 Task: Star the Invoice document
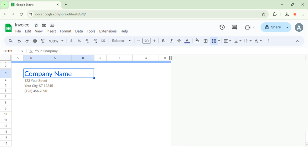36,25
